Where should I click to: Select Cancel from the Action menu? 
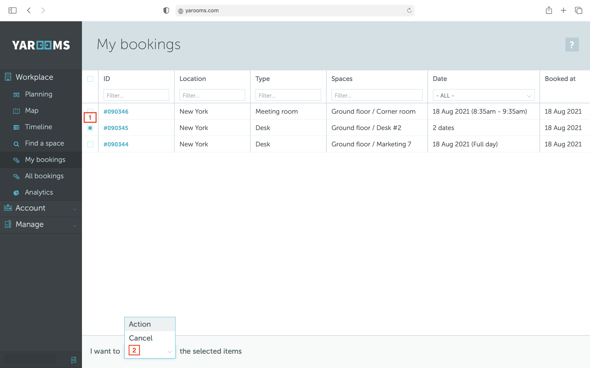(x=140, y=338)
